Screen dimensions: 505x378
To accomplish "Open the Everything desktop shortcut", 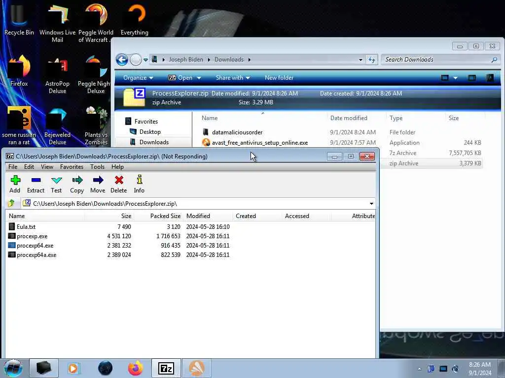I will [135, 19].
